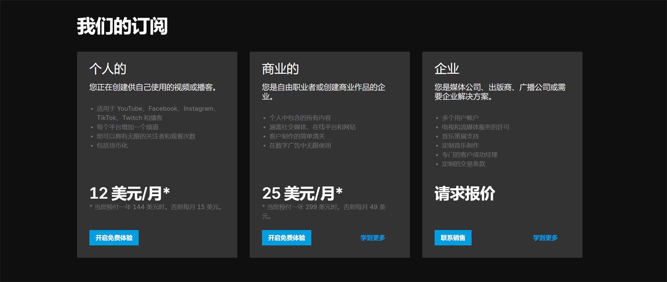Select the 个人的 plan title

108,69
